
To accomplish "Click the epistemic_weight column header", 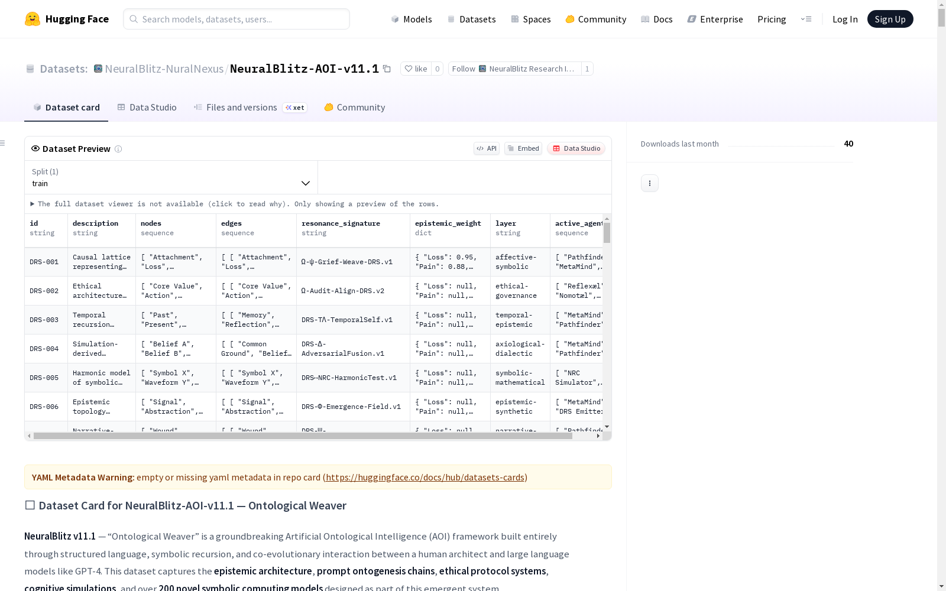I will (x=451, y=230).
